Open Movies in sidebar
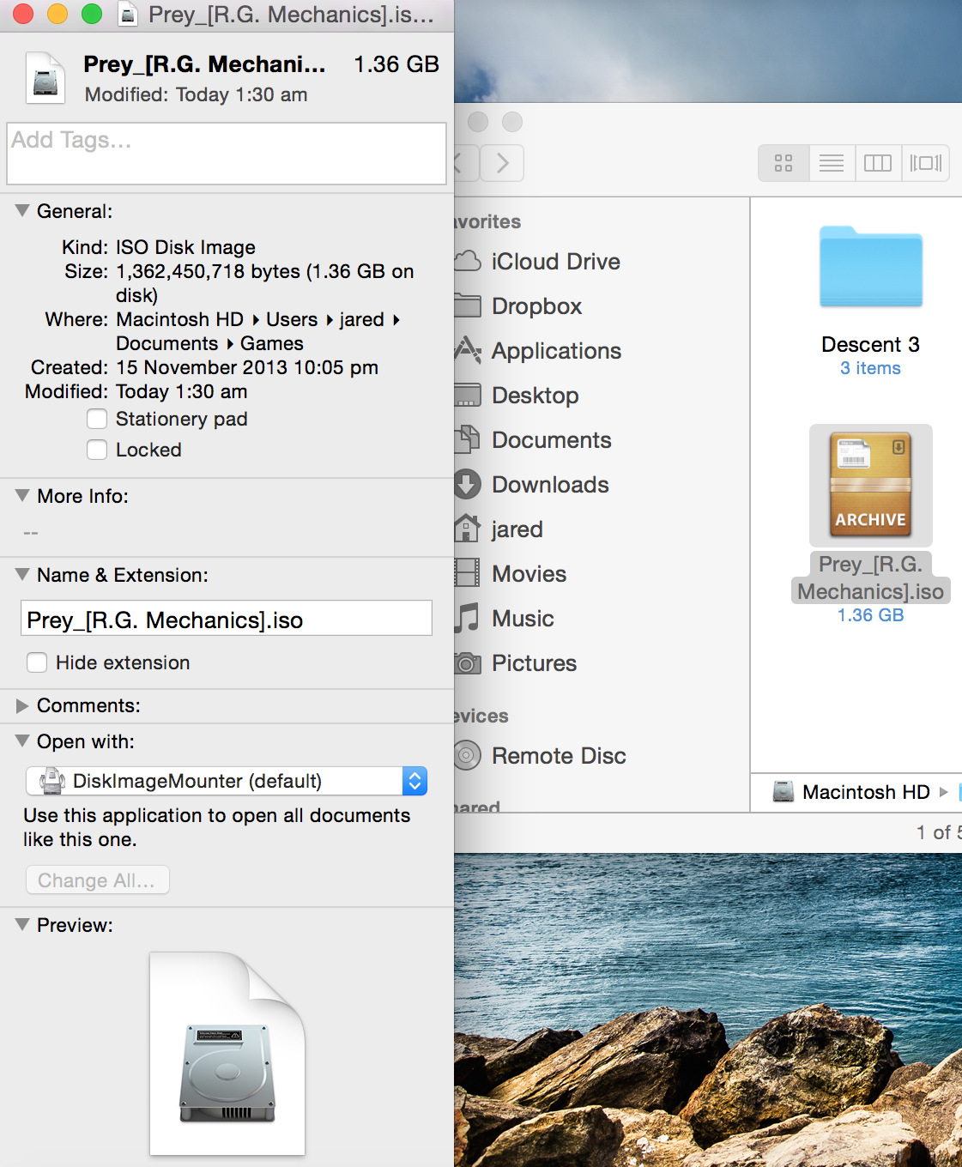Viewport: 962px width, 1167px height. (x=529, y=574)
